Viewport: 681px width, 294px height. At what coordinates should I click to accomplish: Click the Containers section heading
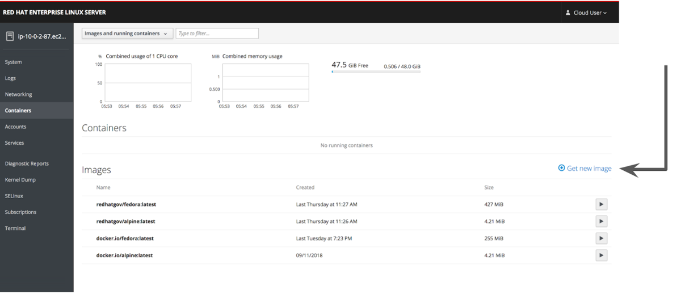(x=104, y=128)
